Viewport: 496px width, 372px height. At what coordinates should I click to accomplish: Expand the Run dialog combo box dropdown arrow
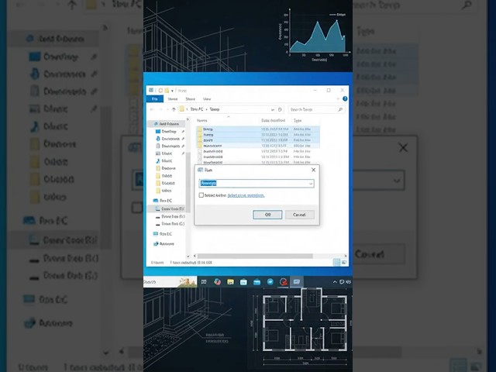(x=311, y=184)
